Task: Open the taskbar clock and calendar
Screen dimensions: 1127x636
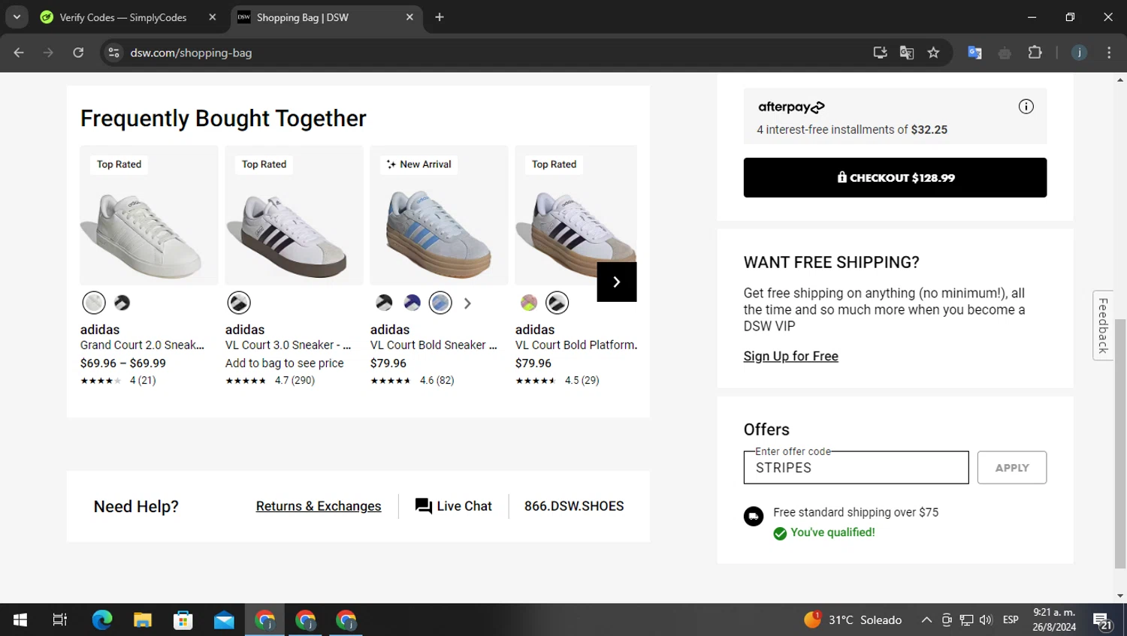Action: tap(1054, 619)
